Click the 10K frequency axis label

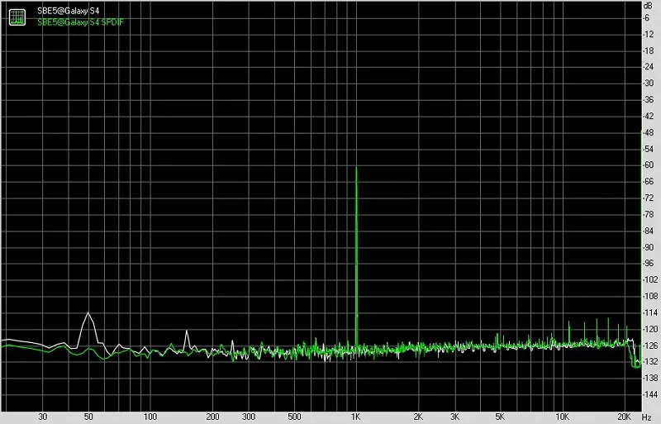coord(563,417)
